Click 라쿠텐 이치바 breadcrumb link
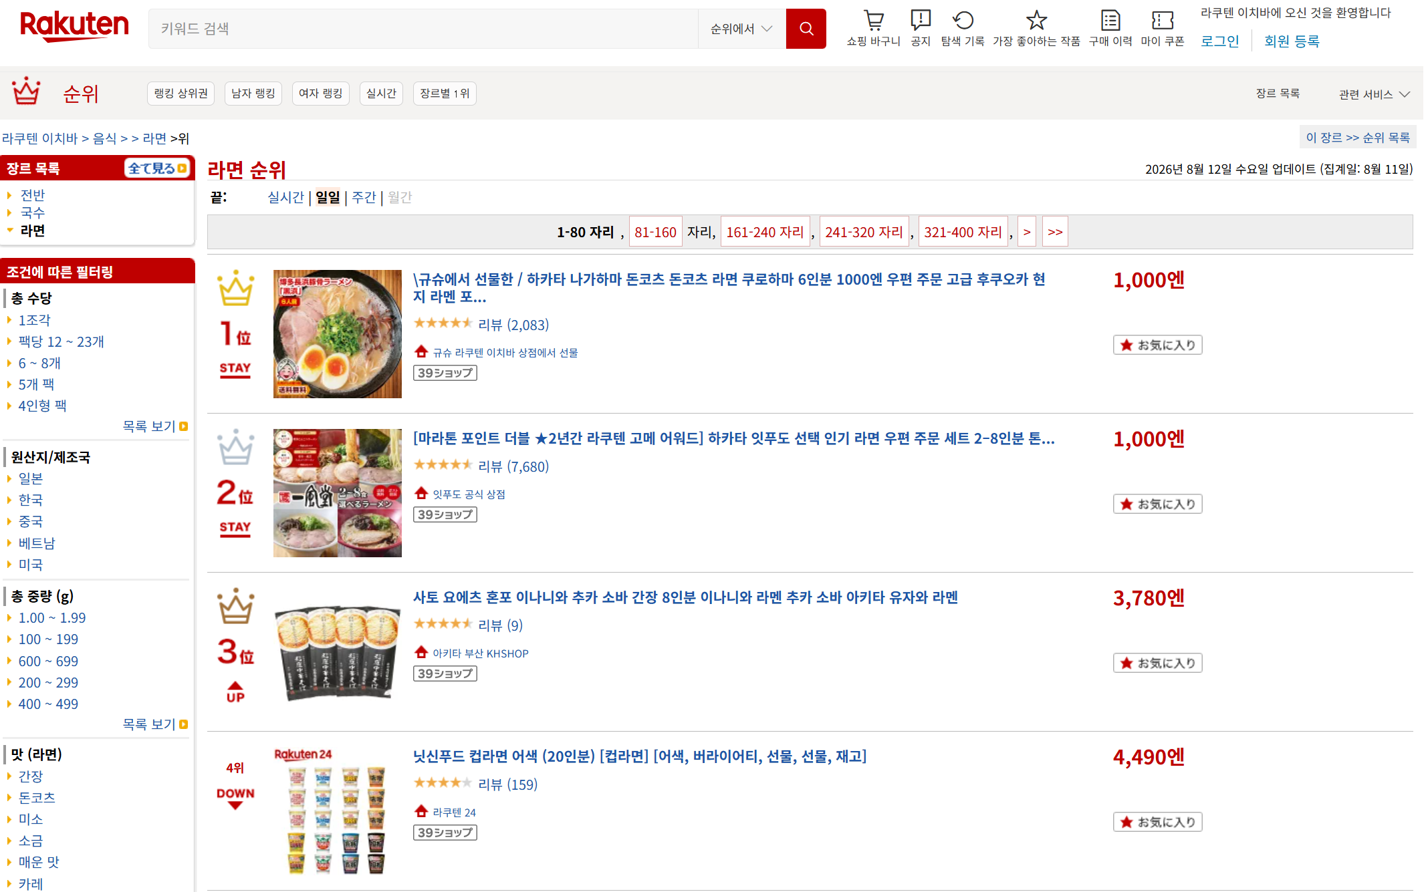This screenshot has width=1428, height=892. click(40, 138)
